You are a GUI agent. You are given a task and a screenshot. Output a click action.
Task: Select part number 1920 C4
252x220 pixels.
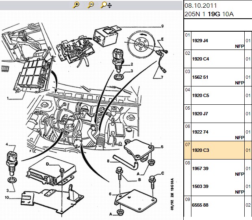(x=200, y=59)
